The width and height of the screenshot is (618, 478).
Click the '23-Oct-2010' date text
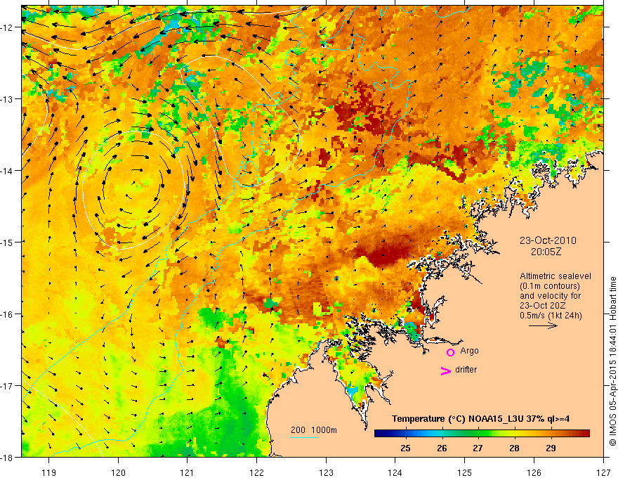[548, 240]
